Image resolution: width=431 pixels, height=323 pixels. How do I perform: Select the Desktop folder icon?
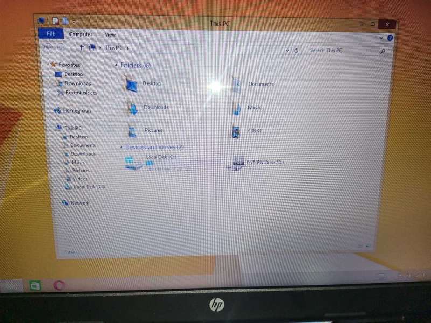coord(131,83)
